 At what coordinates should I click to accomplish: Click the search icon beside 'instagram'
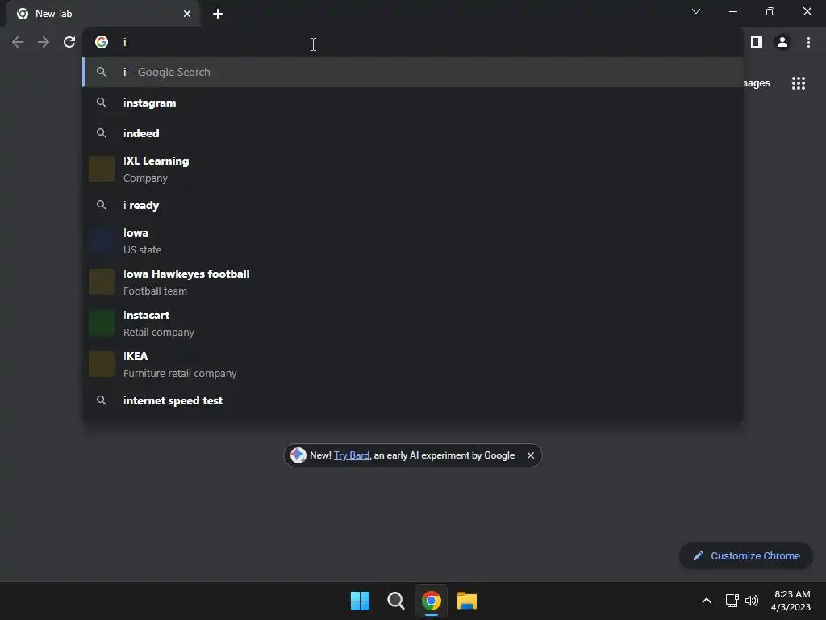[x=102, y=103]
